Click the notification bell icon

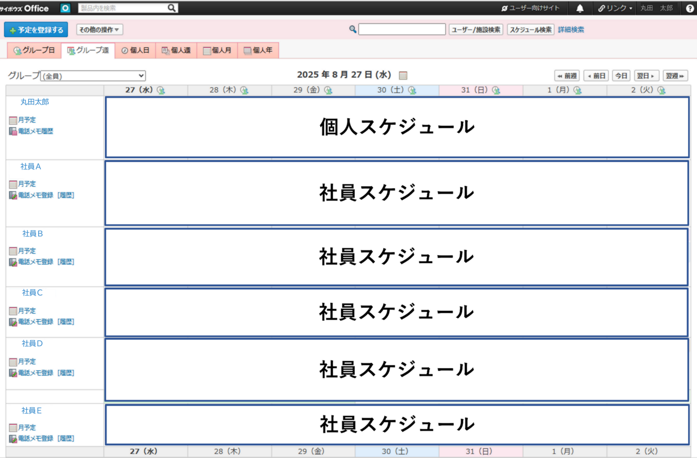pyautogui.click(x=580, y=8)
